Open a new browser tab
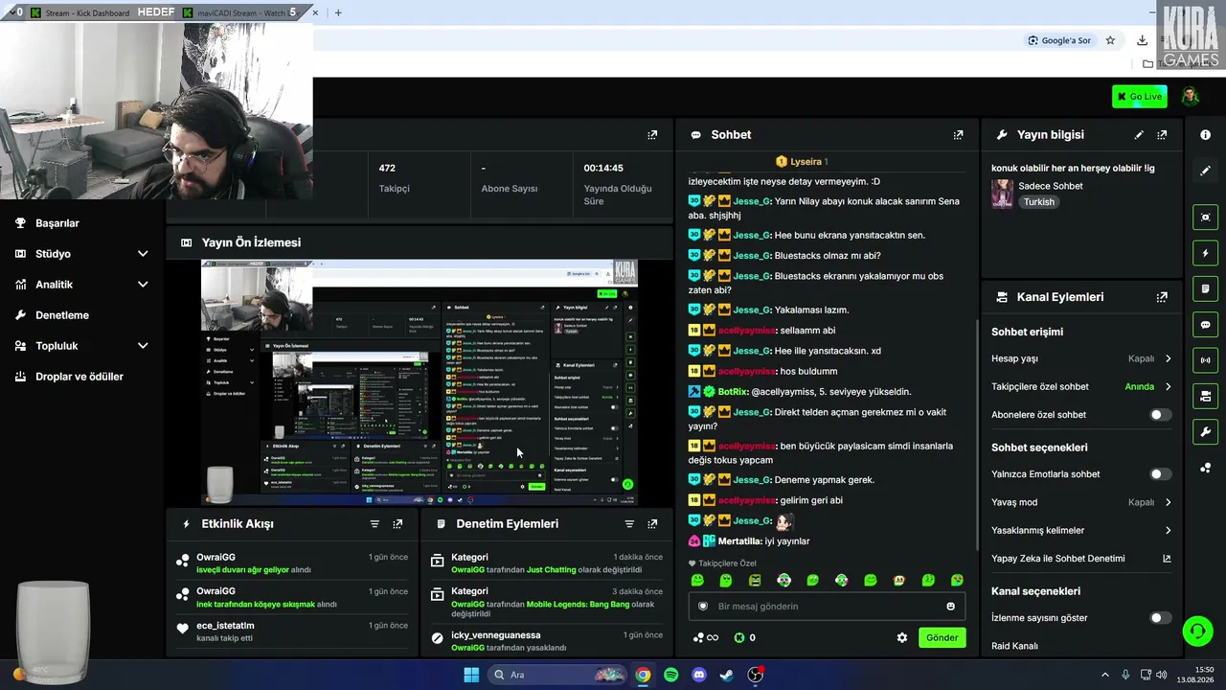The width and height of the screenshot is (1226, 690). (x=338, y=12)
